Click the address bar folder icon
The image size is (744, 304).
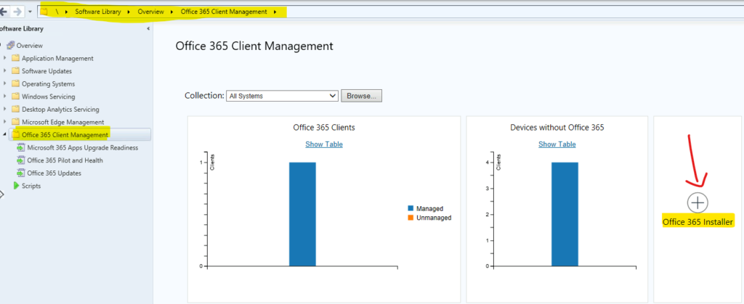coord(44,12)
